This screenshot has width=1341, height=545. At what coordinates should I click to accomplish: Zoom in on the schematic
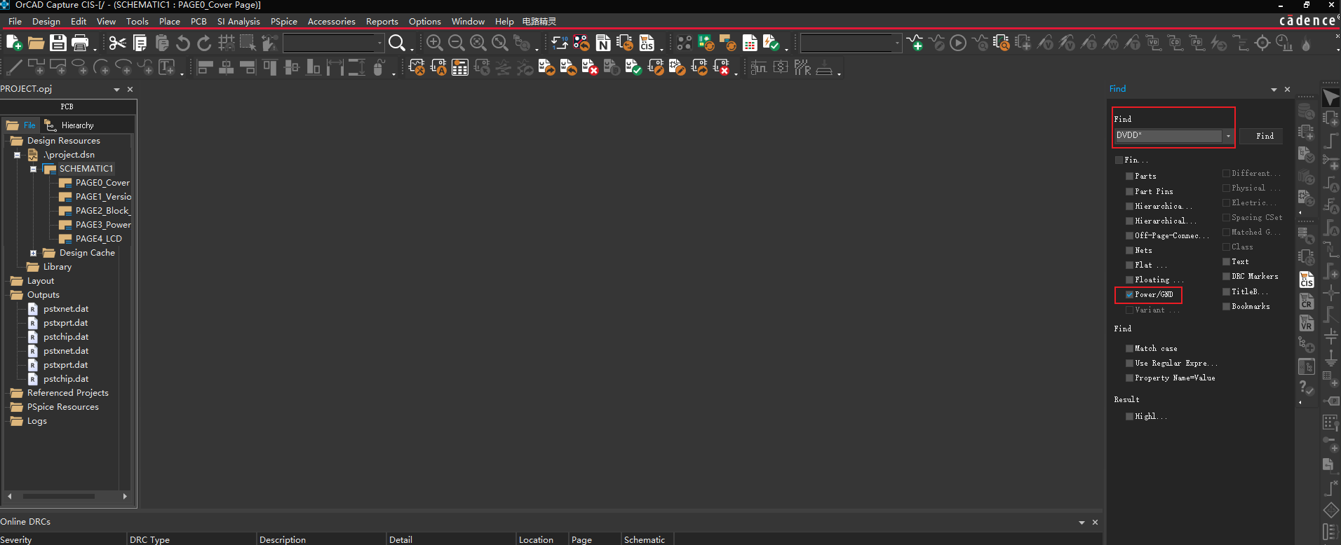click(435, 43)
